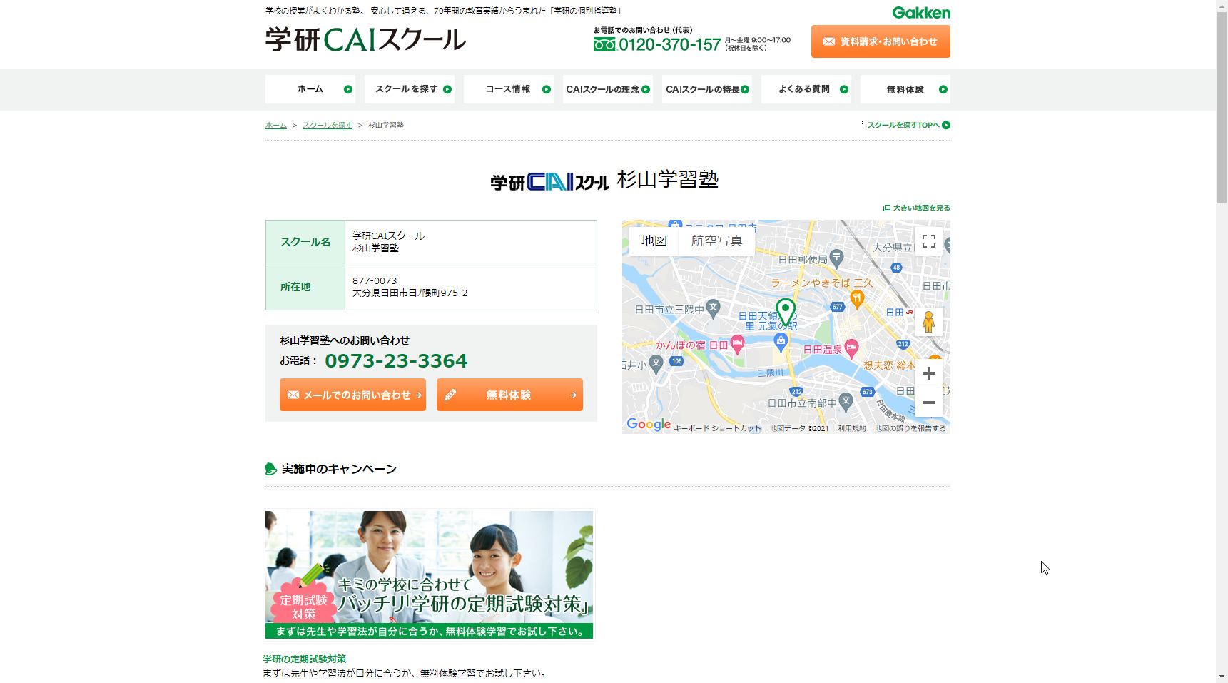Zoom out on the map
1228x683 pixels.
[x=929, y=403]
